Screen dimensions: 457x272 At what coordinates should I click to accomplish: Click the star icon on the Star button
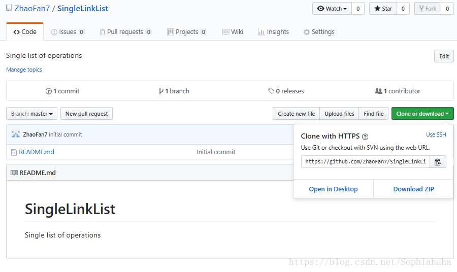(377, 9)
